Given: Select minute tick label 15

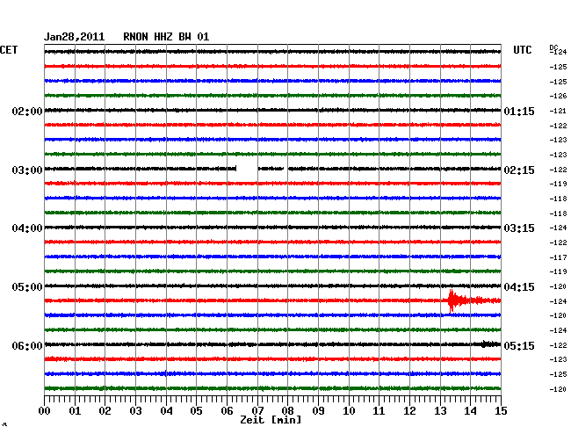Looking at the screenshot, I should pyautogui.click(x=501, y=410).
